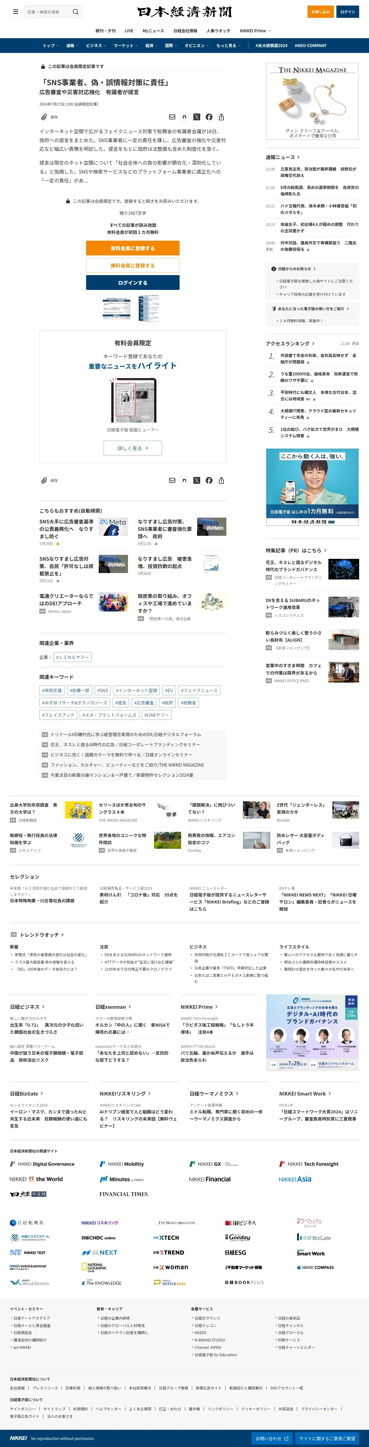Click the 日経xTECH logo
Screen dimensions: 369x1447
(166, 1238)
